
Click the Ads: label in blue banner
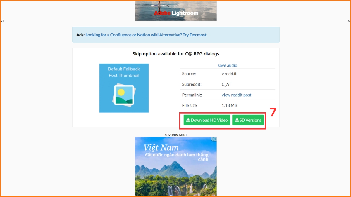(x=80, y=35)
